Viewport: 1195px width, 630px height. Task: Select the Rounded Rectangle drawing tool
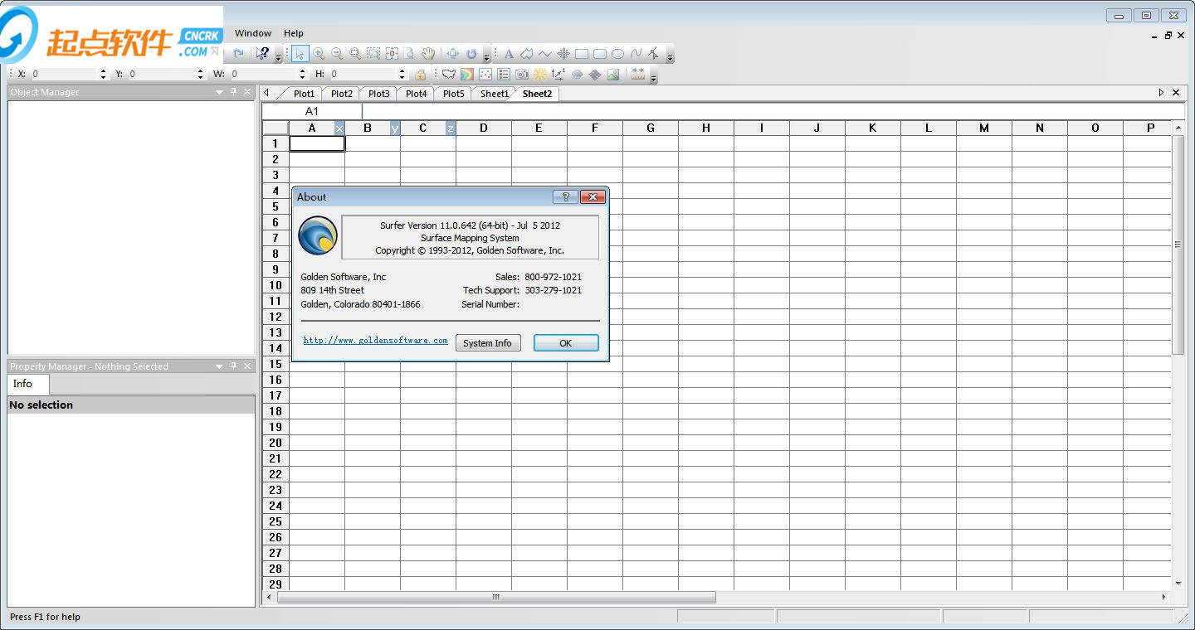[x=600, y=54]
